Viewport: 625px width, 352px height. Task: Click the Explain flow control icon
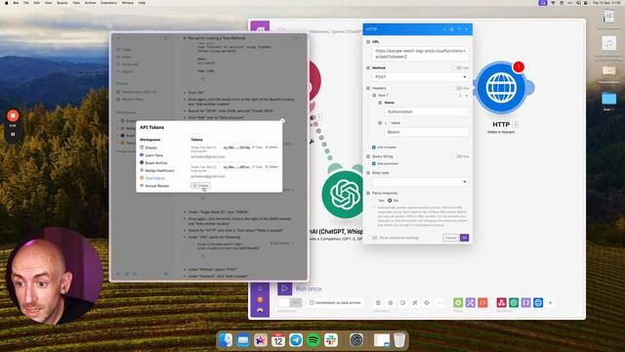[427, 302]
